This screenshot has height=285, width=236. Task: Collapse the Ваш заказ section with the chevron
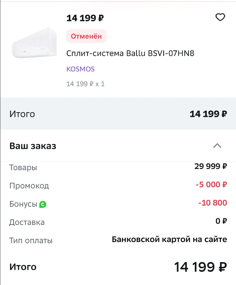click(217, 146)
